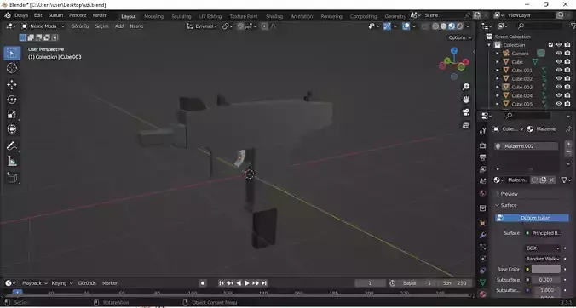This screenshot has width=576, height=308.
Task: Open the Edit menu
Action: 38,15
